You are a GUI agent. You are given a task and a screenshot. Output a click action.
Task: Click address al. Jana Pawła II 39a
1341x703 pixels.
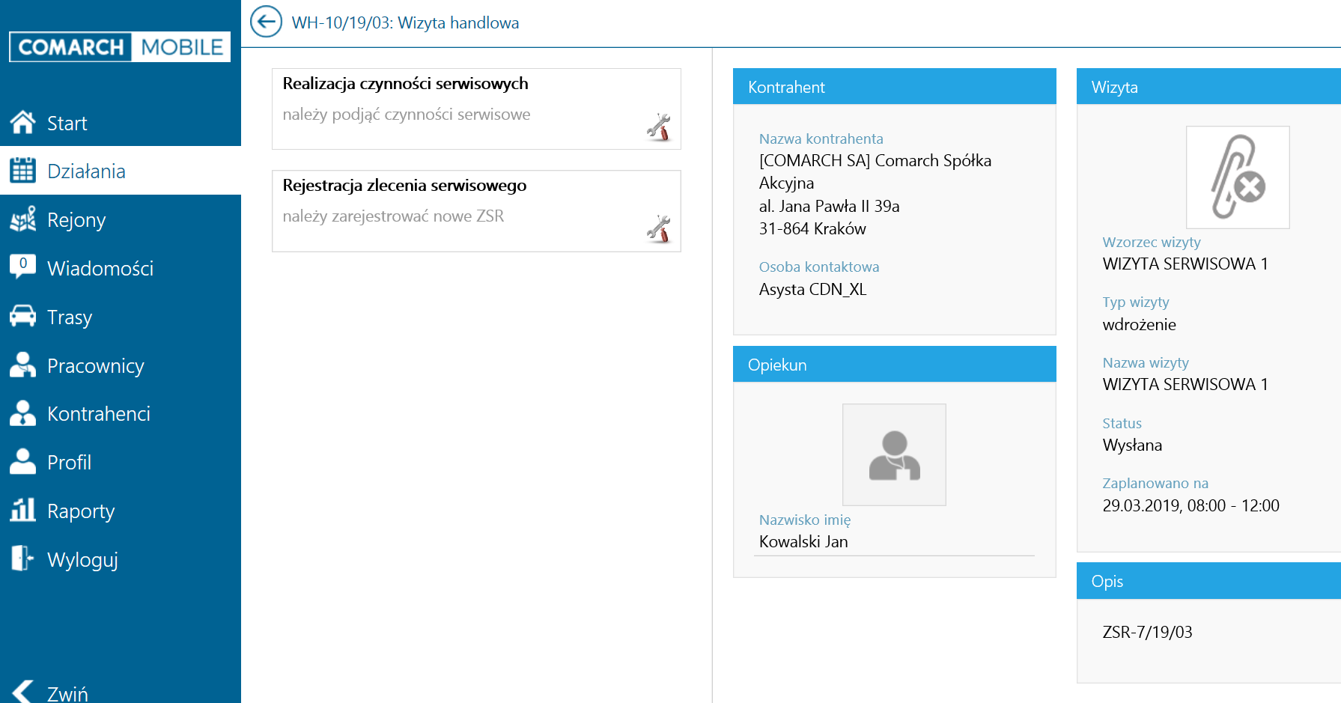(x=829, y=206)
